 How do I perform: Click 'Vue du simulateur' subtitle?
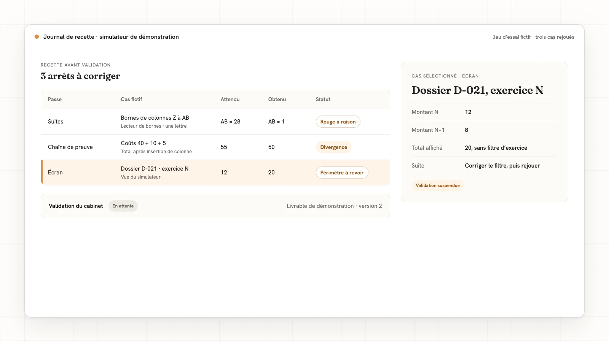point(140,177)
